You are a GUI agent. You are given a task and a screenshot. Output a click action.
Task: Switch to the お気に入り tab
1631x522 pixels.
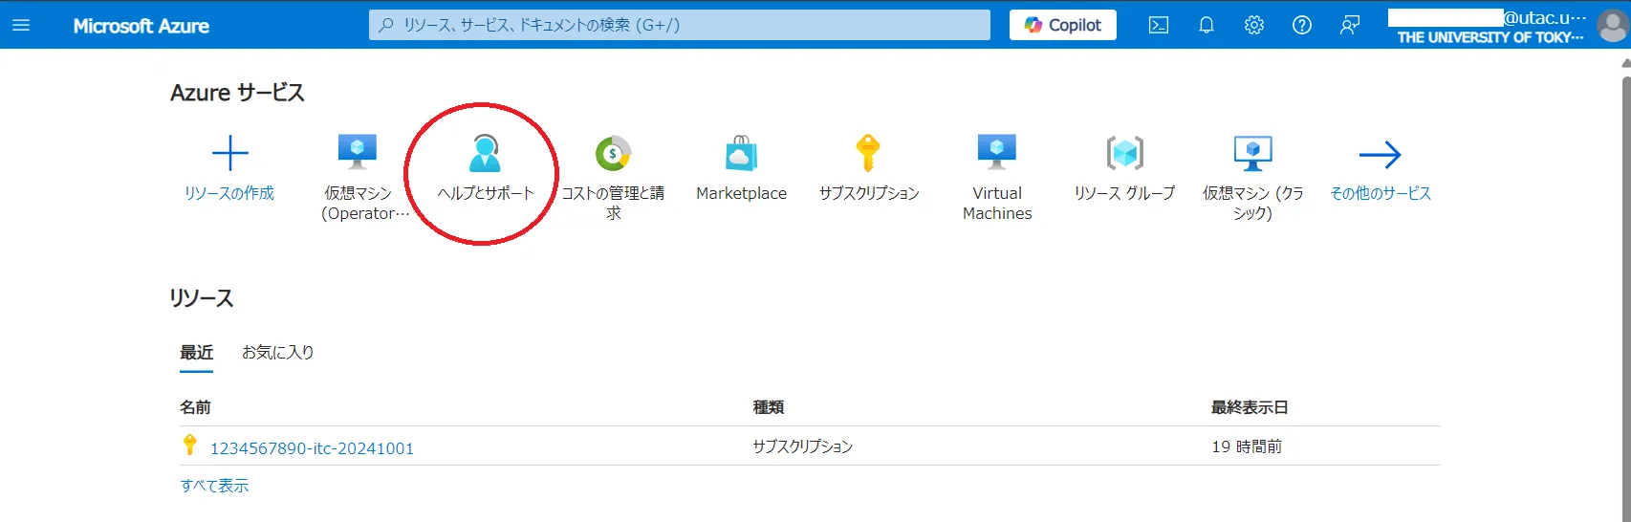tap(277, 352)
